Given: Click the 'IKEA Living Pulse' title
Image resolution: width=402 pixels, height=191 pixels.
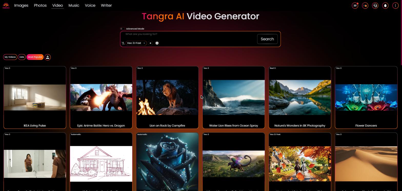Looking at the screenshot, I should point(35,126).
